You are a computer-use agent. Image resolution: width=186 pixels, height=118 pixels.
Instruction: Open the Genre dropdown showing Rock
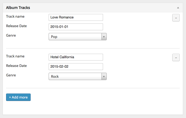tap(75, 77)
